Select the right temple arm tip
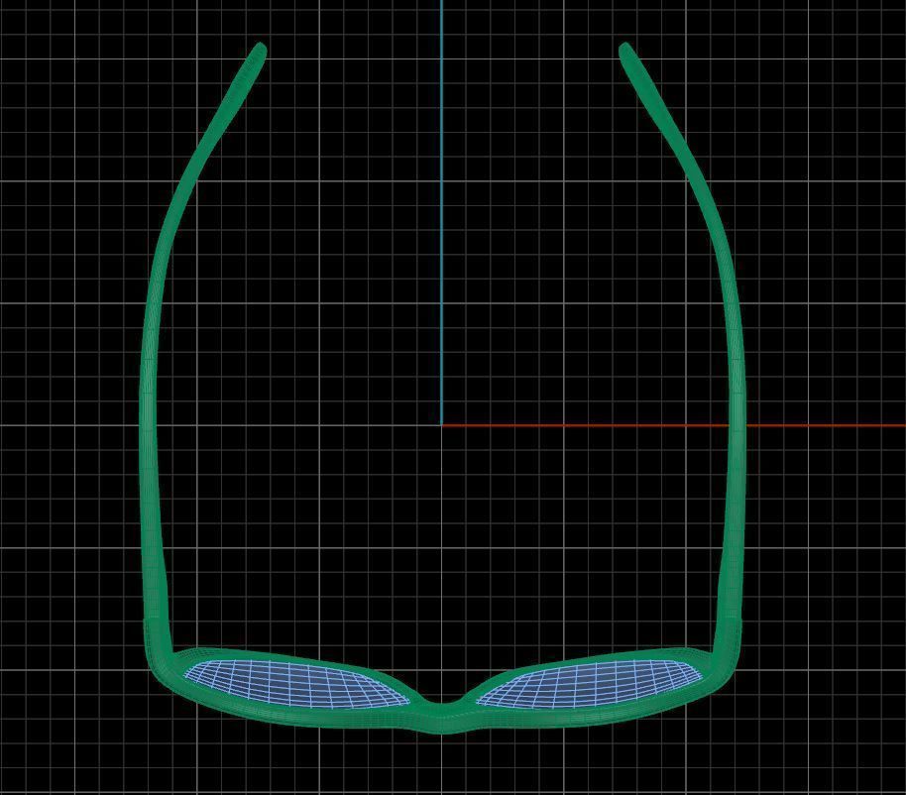This screenshot has height=795, width=906. pos(626,54)
